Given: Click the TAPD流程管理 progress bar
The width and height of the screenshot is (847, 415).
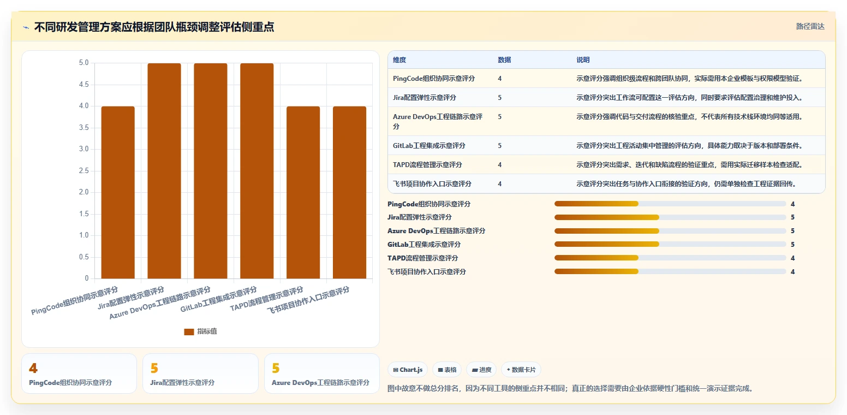Looking at the screenshot, I should (670, 258).
